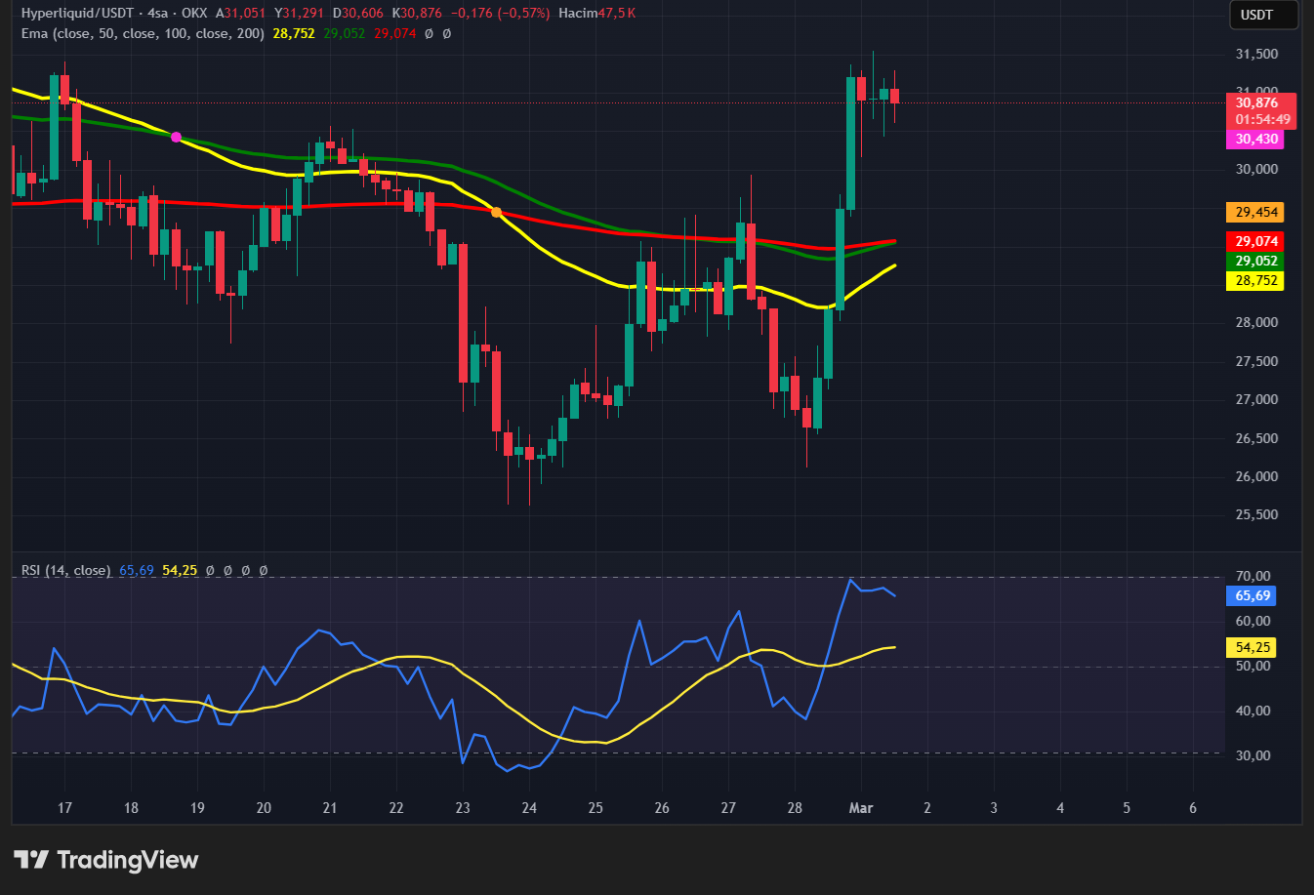Viewport: 1314px width, 895px height.
Task: Click the magenta 30,430 price tag
Action: (x=1255, y=140)
